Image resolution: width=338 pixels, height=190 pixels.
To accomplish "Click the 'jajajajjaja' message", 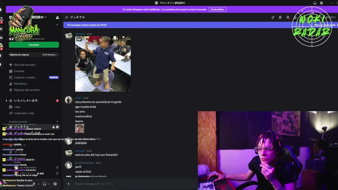I will coord(81,143).
